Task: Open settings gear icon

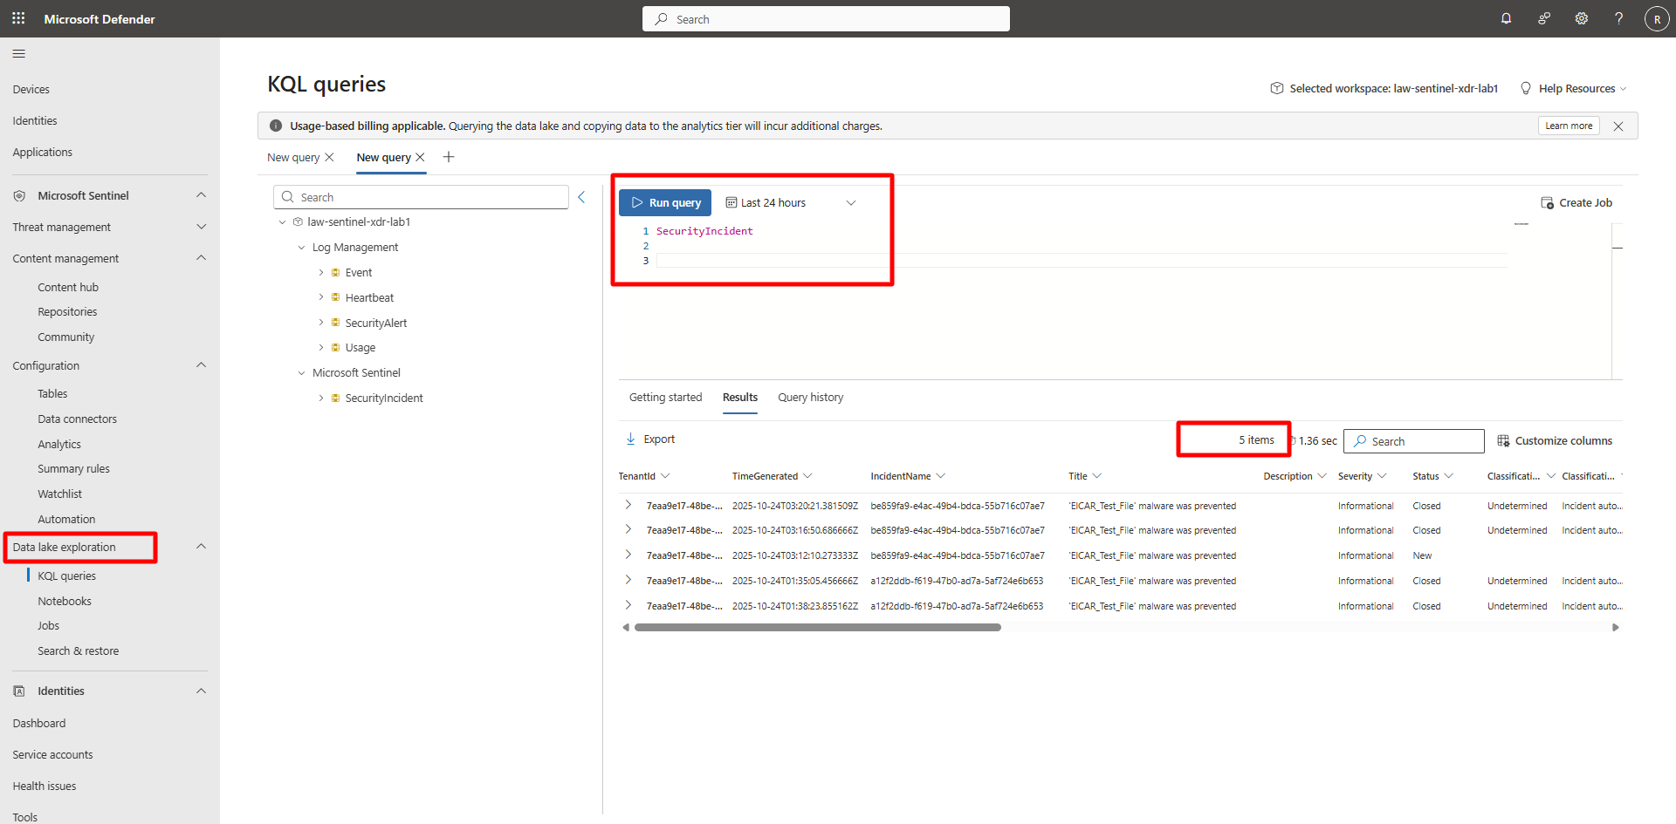Action: point(1581,18)
